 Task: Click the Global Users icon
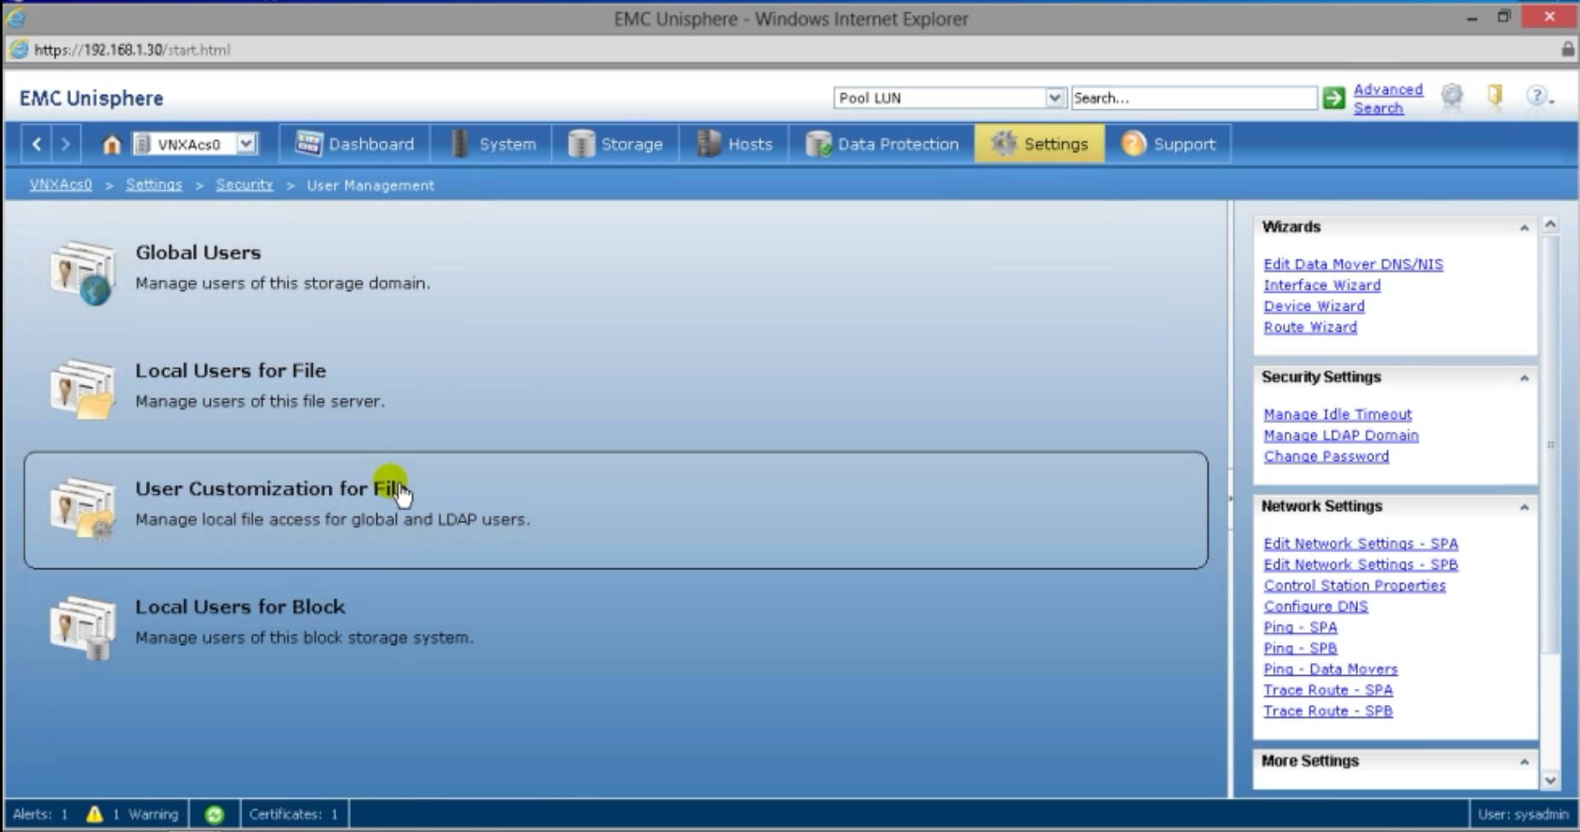point(82,272)
